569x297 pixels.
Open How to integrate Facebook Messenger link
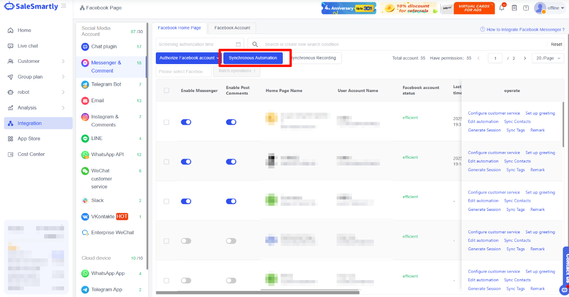point(525,30)
